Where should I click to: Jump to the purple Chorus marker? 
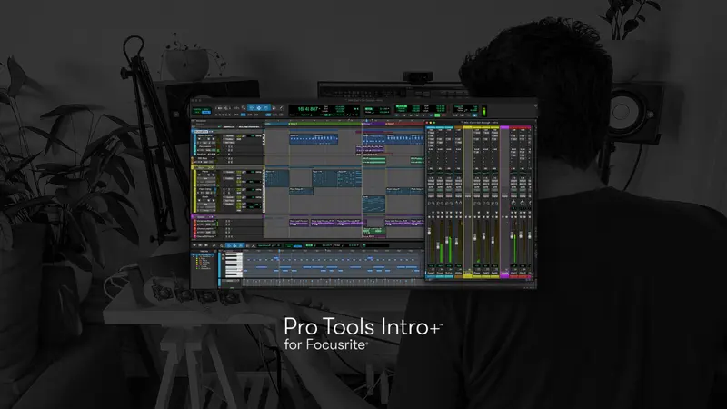pos(373,124)
